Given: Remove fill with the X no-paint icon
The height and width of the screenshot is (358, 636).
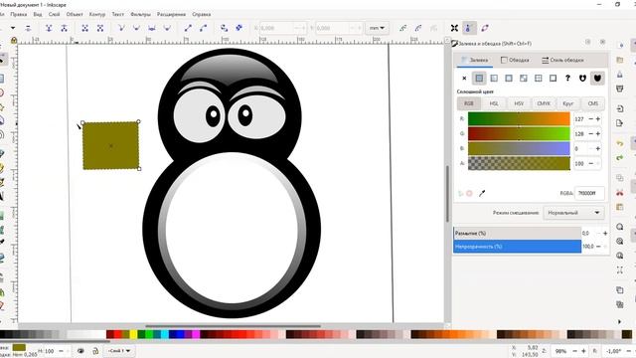Looking at the screenshot, I should point(464,78).
